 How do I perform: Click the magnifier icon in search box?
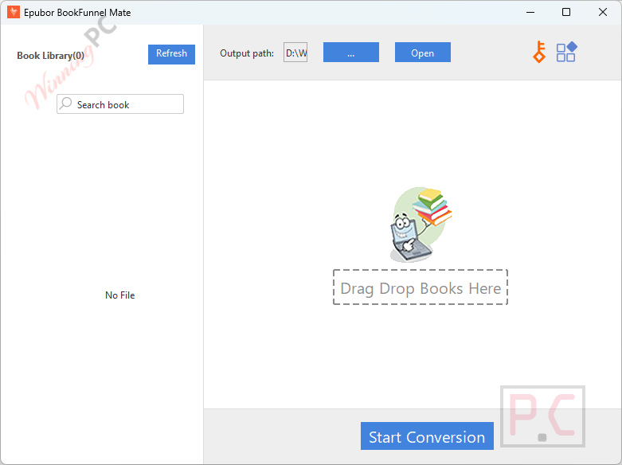coord(66,104)
